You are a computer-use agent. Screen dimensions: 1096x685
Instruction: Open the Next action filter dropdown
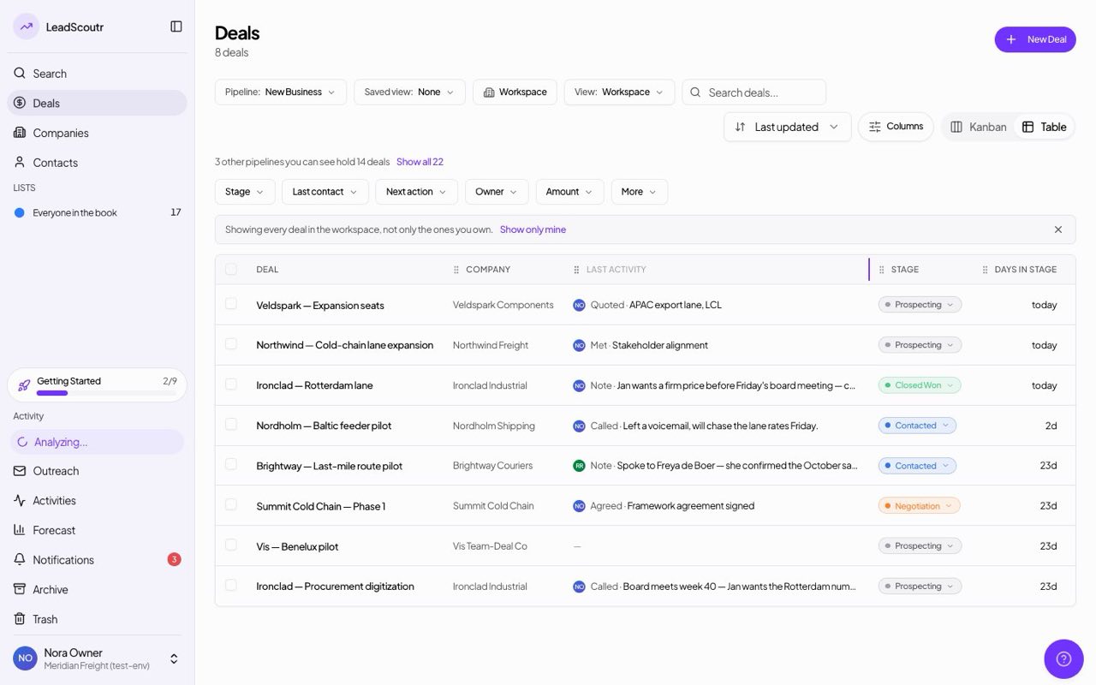pyautogui.click(x=417, y=192)
